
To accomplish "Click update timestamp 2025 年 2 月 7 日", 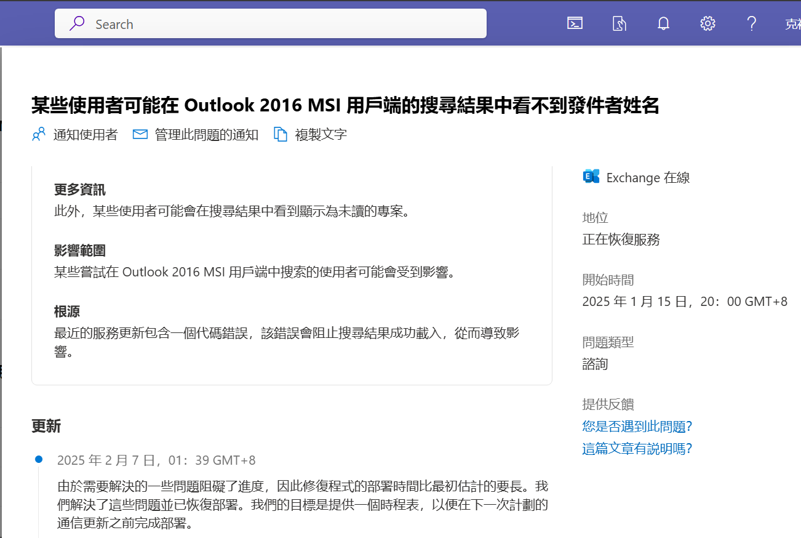I will point(156,460).
